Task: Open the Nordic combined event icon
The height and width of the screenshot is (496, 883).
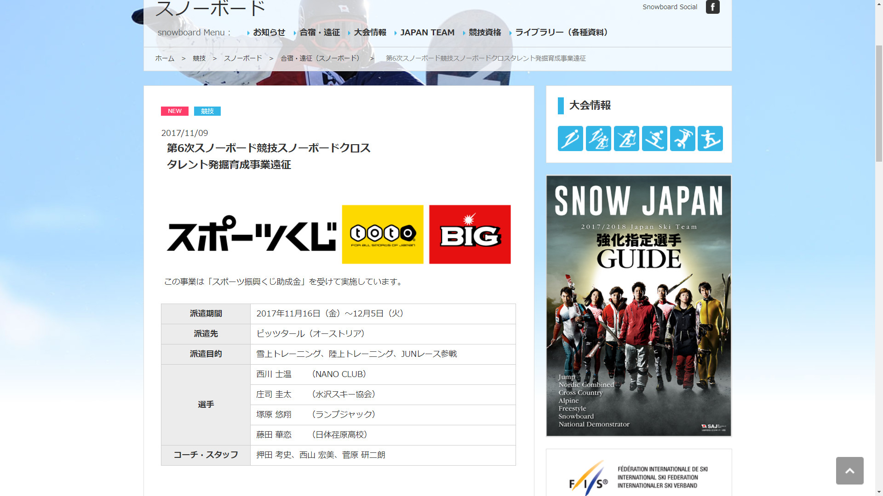Action: click(x=598, y=138)
